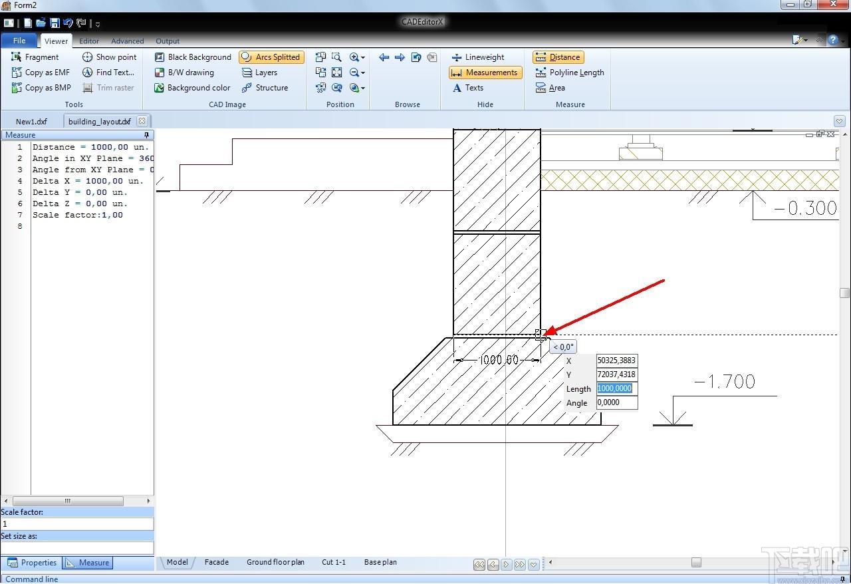This screenshot has height=584, width=851.
Task: Click the zoom window magnifier icon
Action: click(337, 57)
